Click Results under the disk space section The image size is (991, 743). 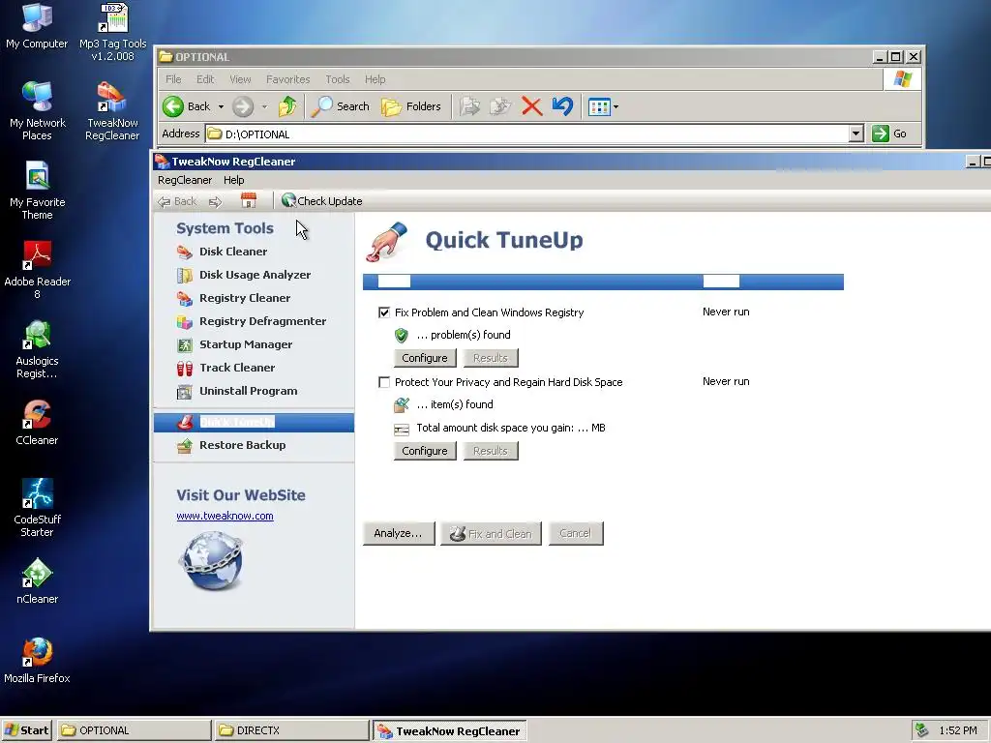click(x=491, y=451)
